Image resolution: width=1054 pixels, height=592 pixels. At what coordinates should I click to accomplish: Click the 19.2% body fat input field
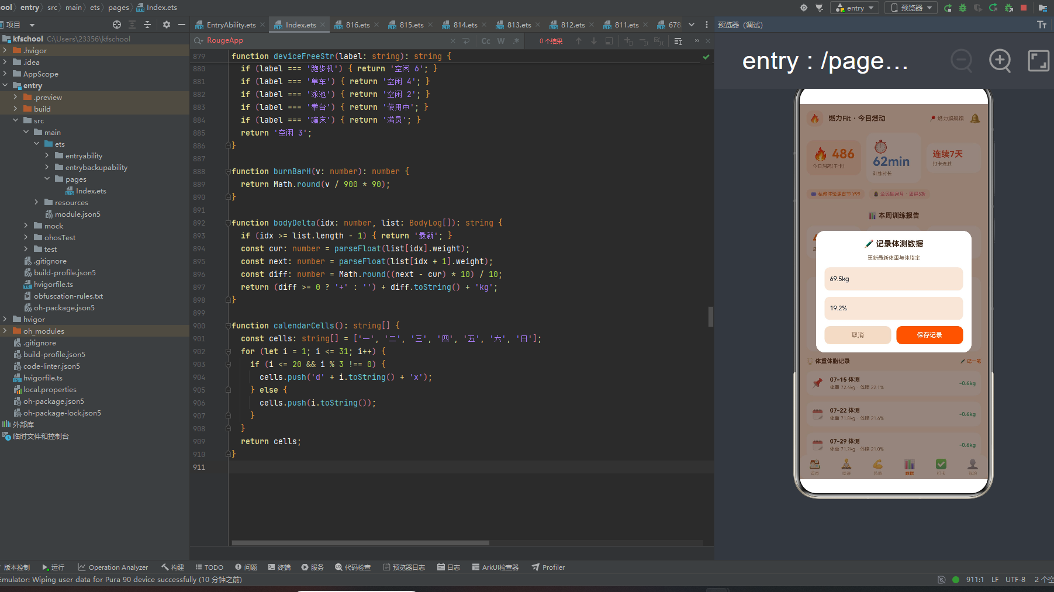pyautogui.click(x=893, y=308)
